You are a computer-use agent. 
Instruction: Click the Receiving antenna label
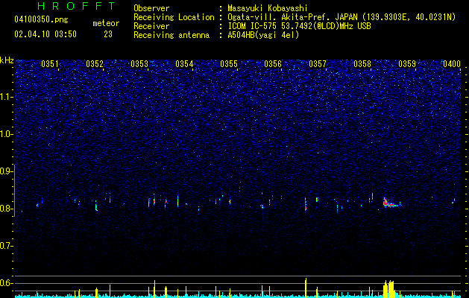(x=171, y=35)
